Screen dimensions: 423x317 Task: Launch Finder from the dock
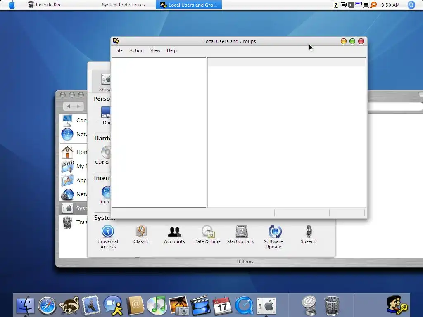(x=25, y=306)
